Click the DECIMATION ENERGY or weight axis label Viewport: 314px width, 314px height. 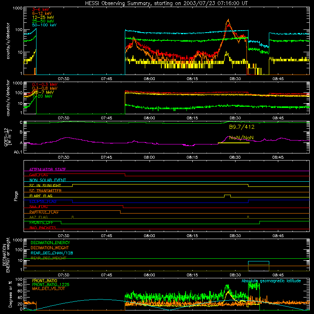click(x=6, y=255)
